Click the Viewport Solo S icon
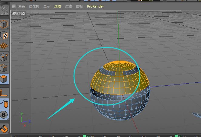 click(x=4, y=115)
